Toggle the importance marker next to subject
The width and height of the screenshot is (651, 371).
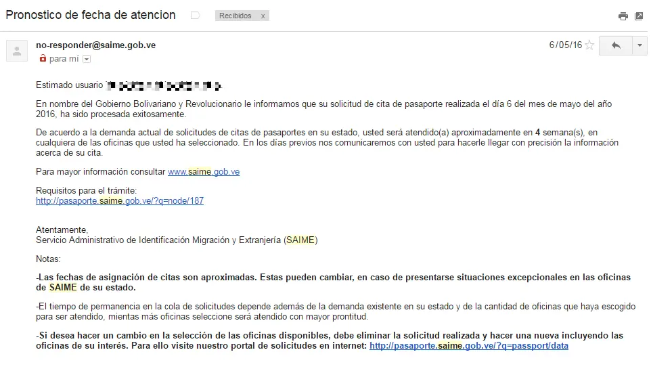pyautogui.click(x=195, y=16)
